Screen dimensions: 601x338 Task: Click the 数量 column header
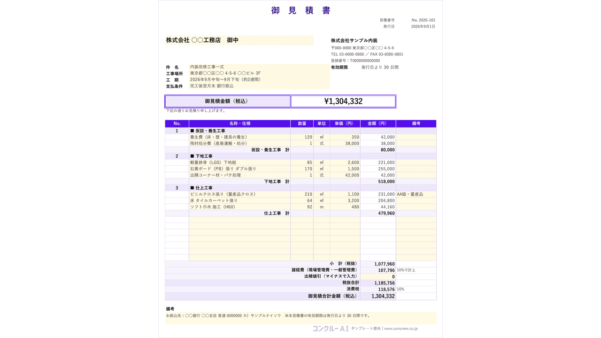point(302,123)
